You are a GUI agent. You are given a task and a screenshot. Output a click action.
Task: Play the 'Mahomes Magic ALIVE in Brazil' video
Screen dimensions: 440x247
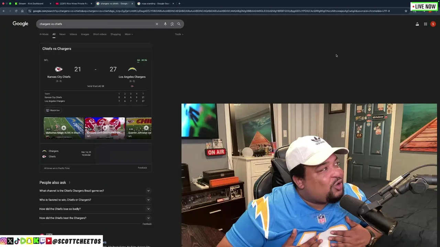pos(64,128)
